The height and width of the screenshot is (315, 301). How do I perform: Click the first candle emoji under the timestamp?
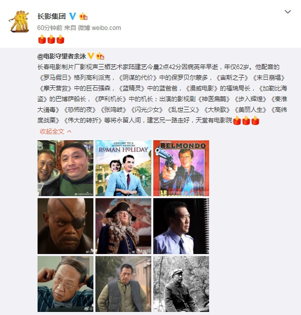click(42, 39)
